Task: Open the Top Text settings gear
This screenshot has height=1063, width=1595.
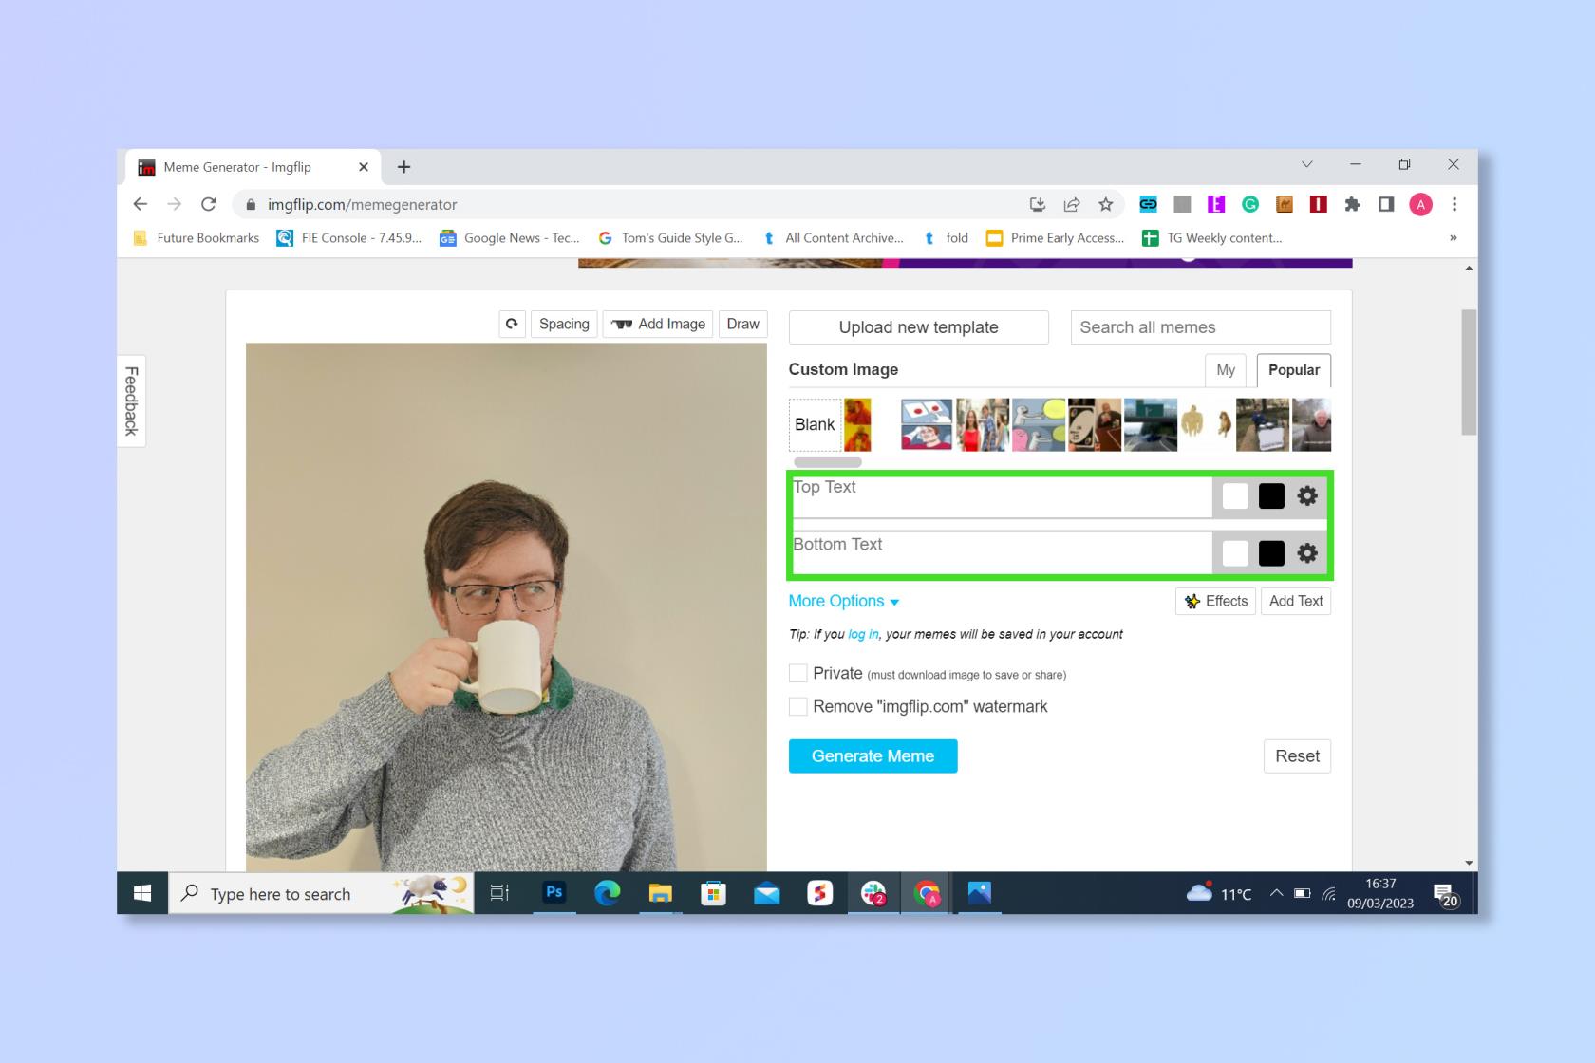Action: coord(1307,495)
